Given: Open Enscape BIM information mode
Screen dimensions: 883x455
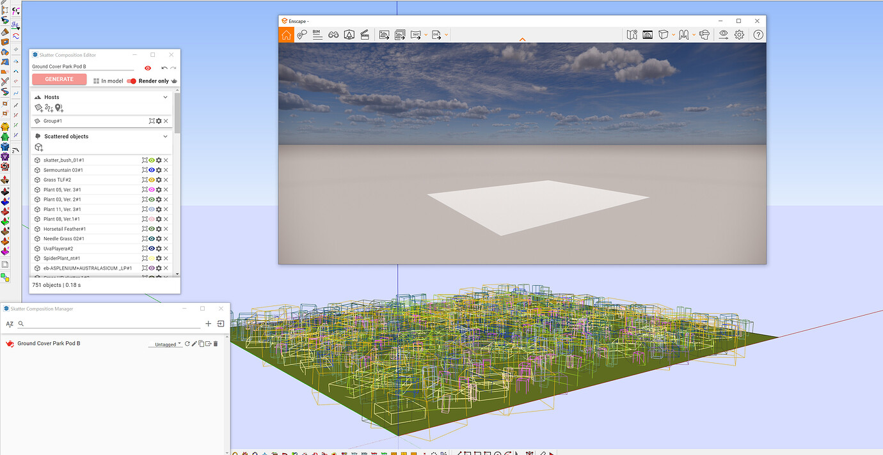Looking at the screenshot, I should tap(316, 35).
